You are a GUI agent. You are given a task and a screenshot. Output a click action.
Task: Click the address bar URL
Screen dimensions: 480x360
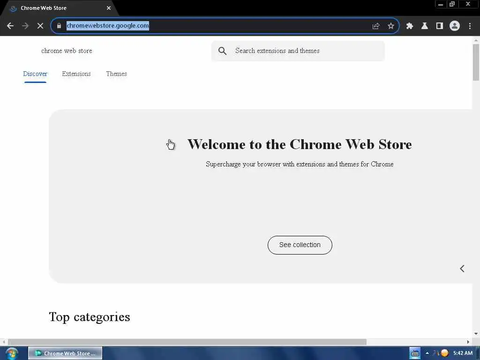tap(108, 26)
